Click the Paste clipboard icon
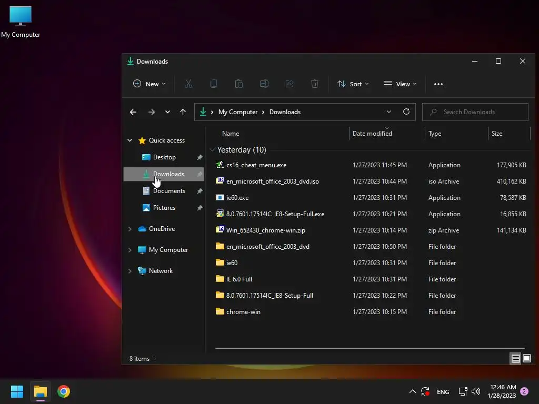This screenshot has width=539, height=404. [239, 84]
